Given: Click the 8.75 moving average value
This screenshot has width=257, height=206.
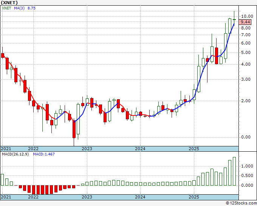Looking at the screenshot, I should pos(31,8).
